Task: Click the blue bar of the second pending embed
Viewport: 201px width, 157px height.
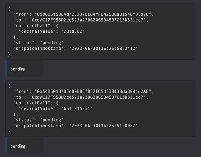Action: click(6, 146)
